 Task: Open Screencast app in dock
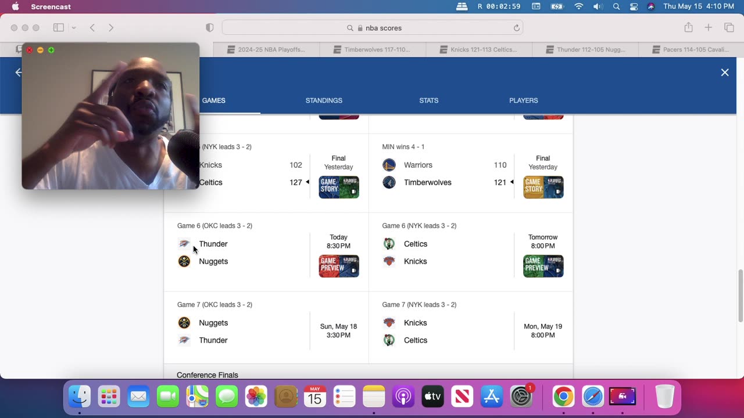point(622,397)
